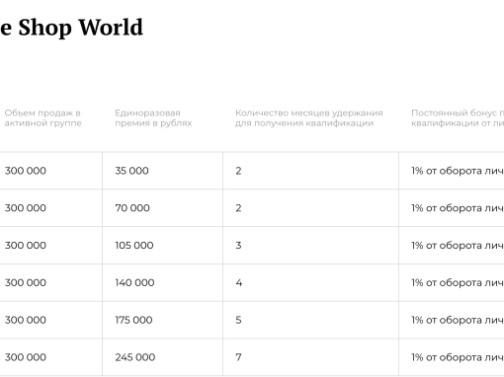The width and height of the screenshot is (504, 377).
Task: Click the 140 000 premium cell
Action: [x=134, y=282]
